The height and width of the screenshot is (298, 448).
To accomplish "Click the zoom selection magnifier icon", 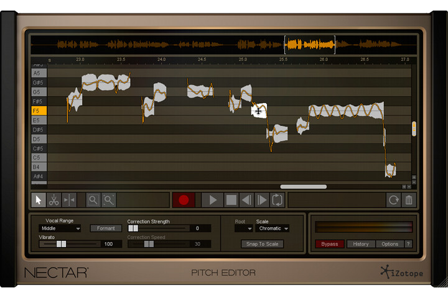I will click(108, 200).
